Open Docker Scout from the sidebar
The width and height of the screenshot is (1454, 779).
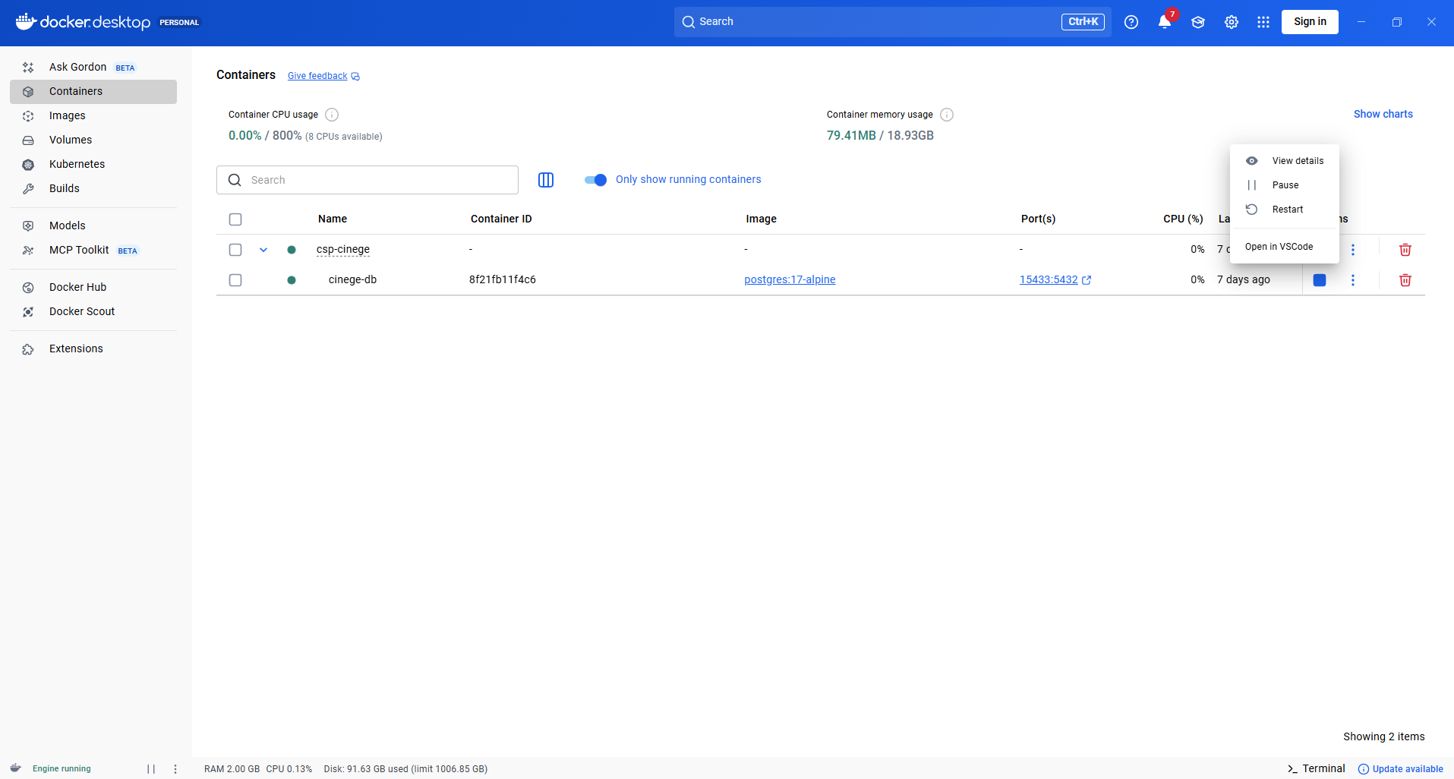[x=93, y=311]
